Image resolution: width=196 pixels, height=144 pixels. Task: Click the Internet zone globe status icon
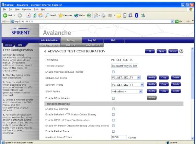coord(167,142)
